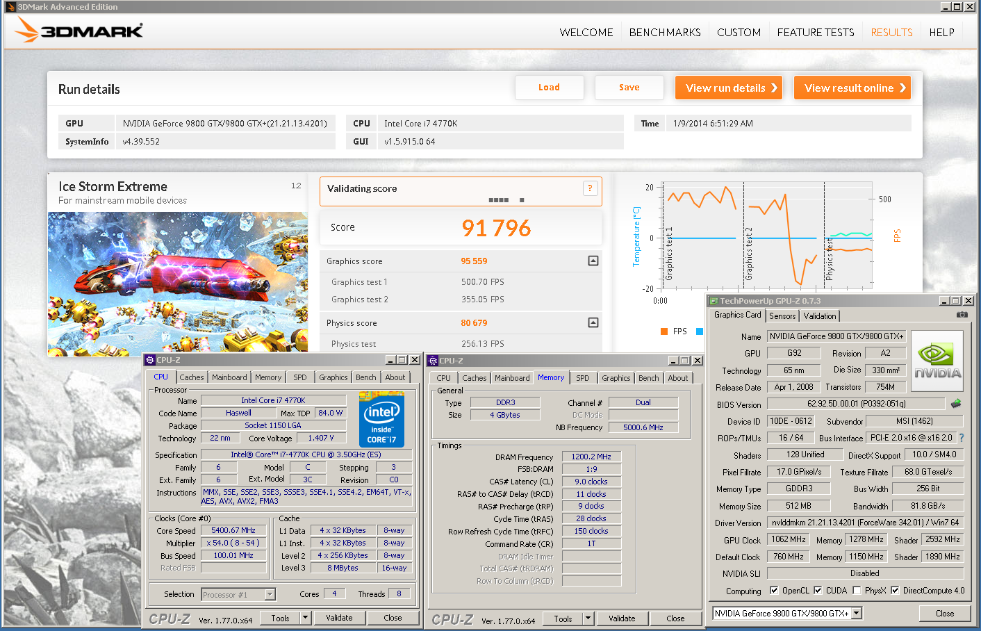Click the Load button in Run details
981x631 pixels.
coord(549,88)
